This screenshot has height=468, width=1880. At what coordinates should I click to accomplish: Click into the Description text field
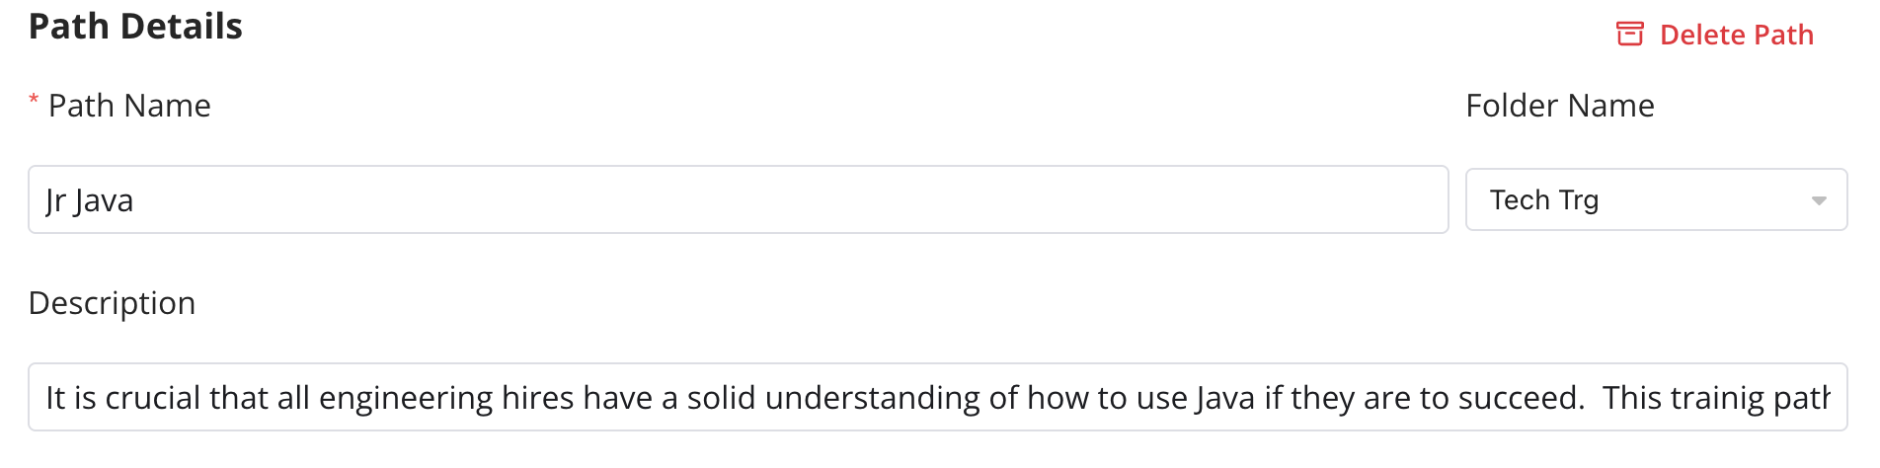point(937,397)
